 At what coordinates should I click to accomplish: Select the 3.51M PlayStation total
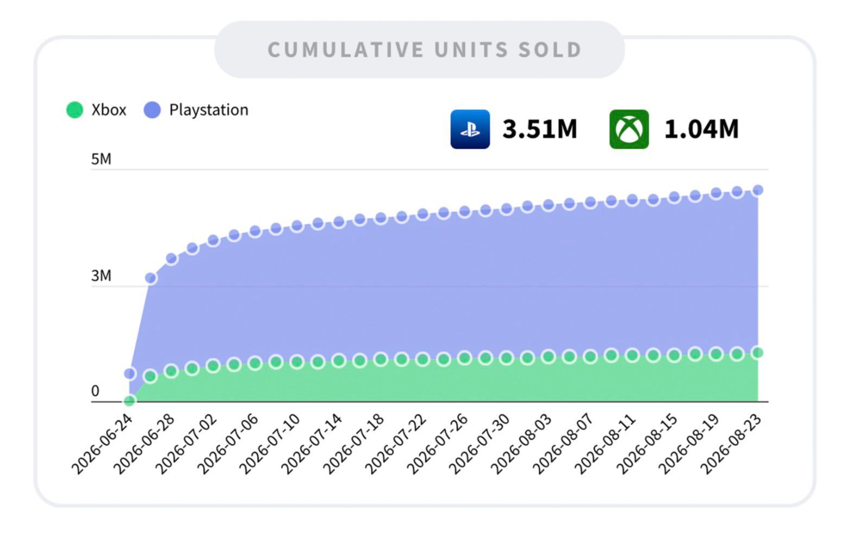pyautogui.click(x=539, y=129)
